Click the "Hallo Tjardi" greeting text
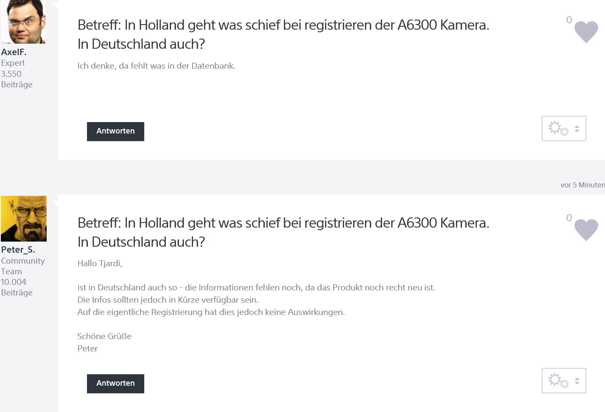 click(100, 264)
